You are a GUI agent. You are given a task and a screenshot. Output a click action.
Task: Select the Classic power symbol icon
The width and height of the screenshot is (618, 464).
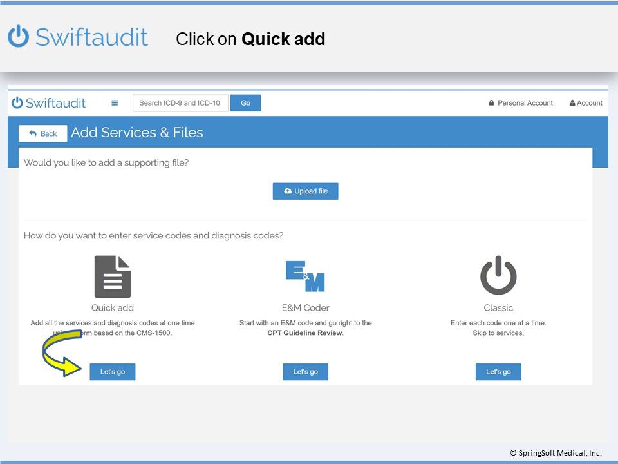pos(498,276)
